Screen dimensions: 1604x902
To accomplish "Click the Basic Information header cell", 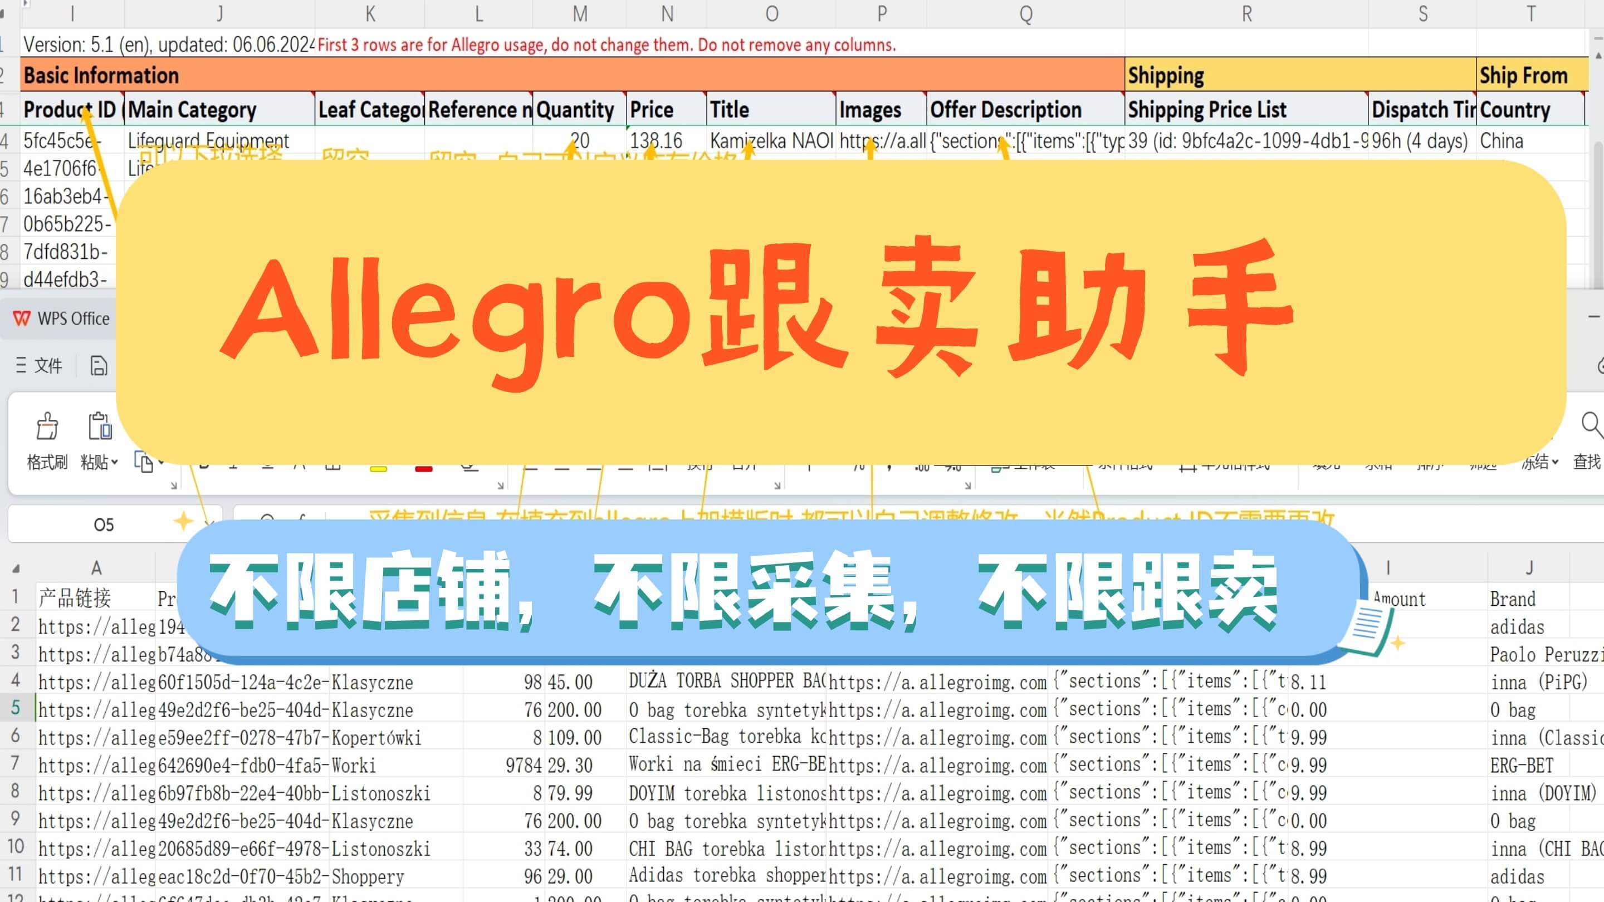I will click(x=572, y=75).
